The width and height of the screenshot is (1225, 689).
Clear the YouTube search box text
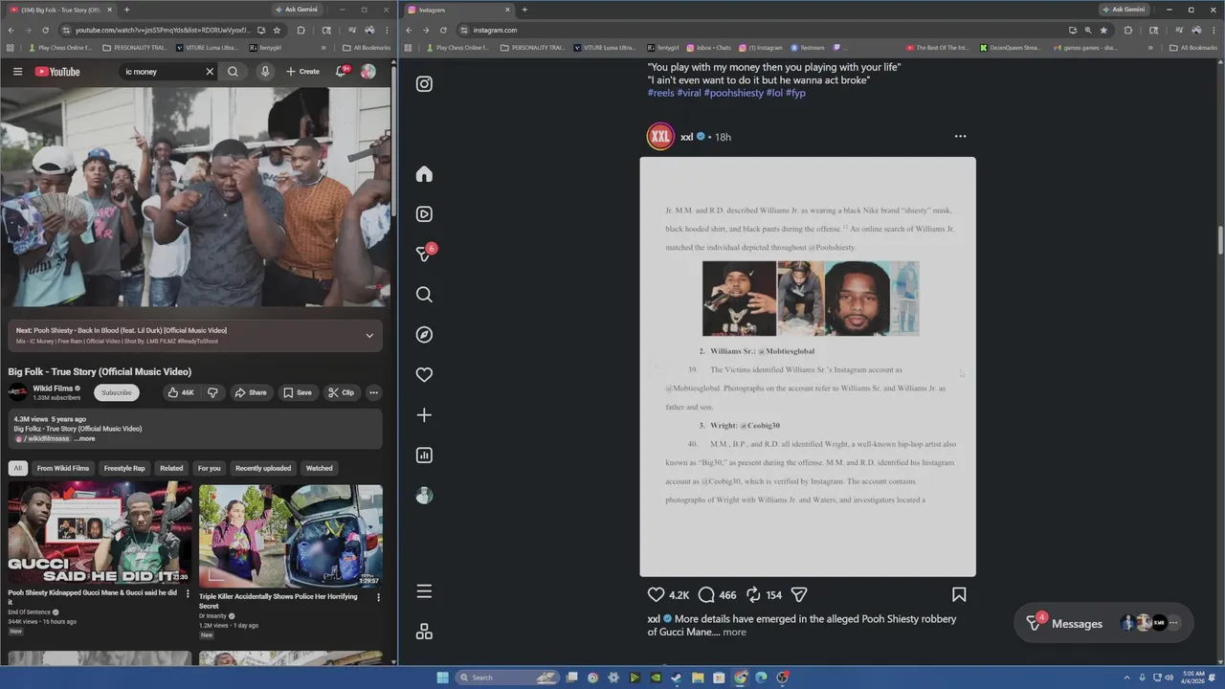tap(210, 72)
